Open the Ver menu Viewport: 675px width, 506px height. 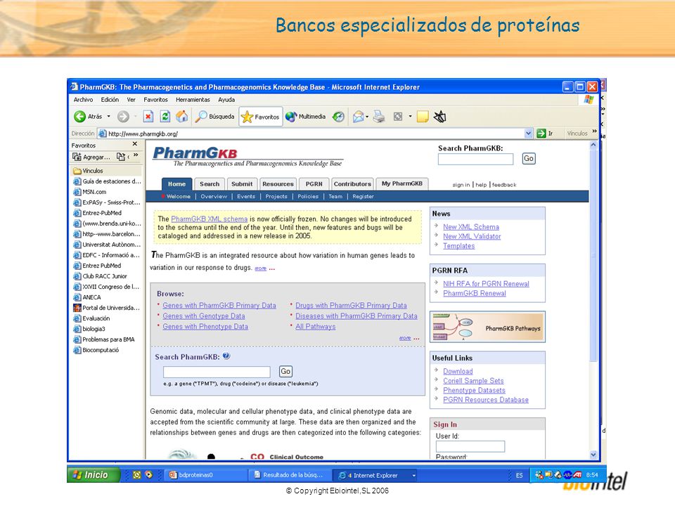pos(131,100)
